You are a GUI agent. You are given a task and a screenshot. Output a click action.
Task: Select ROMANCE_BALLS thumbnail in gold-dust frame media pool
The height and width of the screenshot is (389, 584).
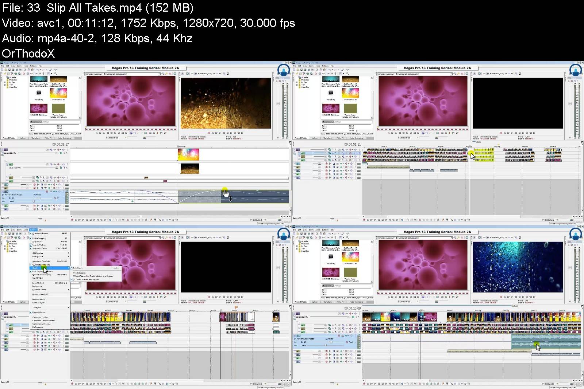(x=39, y=108)
